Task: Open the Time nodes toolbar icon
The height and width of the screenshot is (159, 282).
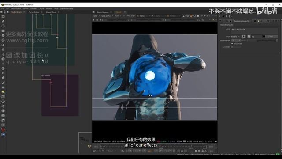Action: point(3,26)
